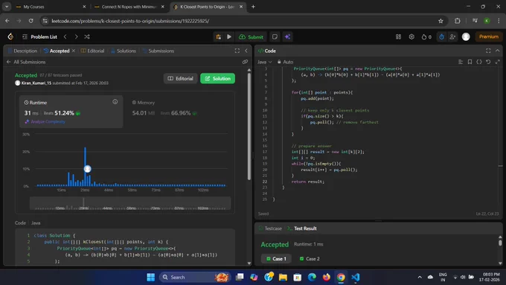506x285 pixels.
Task: Open LeetCode settings gear
Action: click(411, 36)
